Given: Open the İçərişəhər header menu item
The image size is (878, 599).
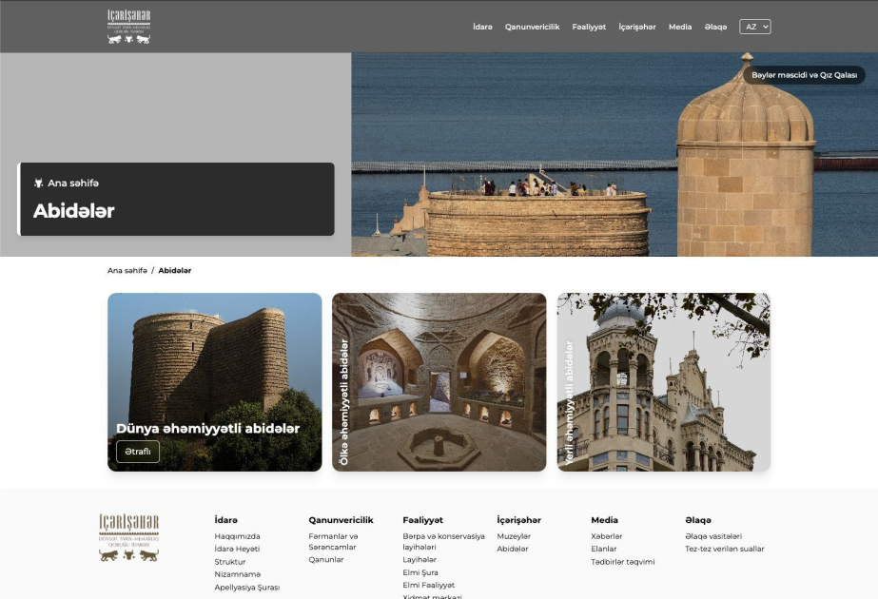Looking at the screenshot, I should click(636, 27).
